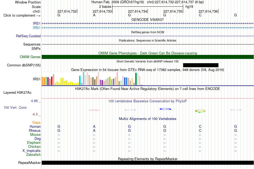This screenshot has height=169, width=254.
Task: Click the tall pink bar in the GTEx chart
Action: pyautogui.click(x=117, y=79)
